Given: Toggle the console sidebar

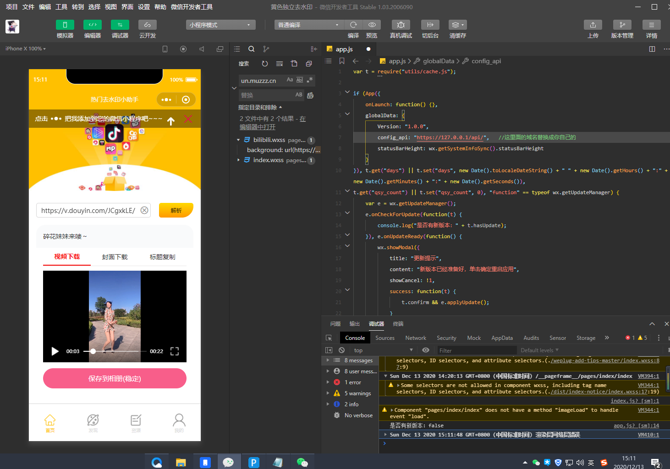Looking at the screenshot, I should tap(329, 350).
